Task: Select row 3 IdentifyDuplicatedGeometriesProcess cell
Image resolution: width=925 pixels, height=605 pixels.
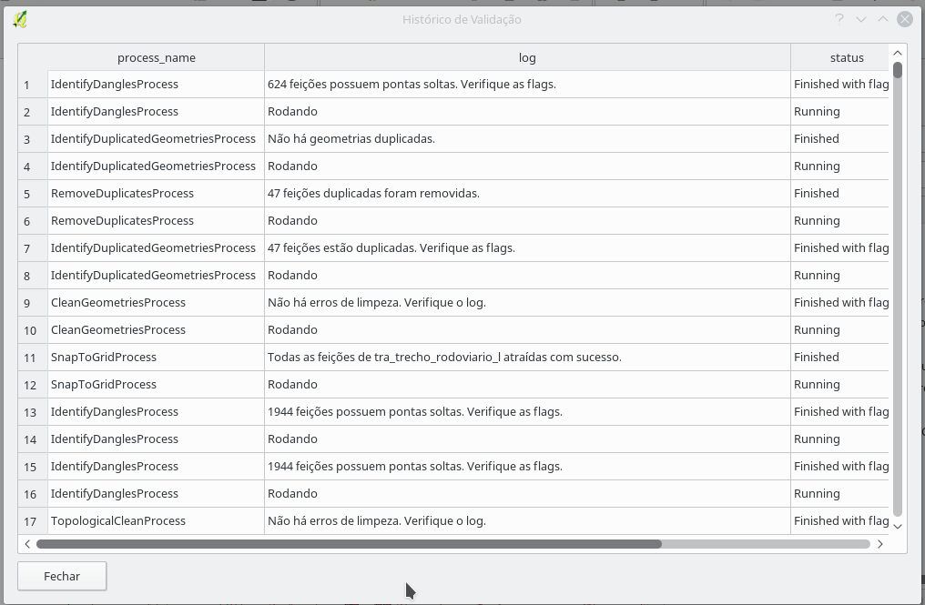Action: point(157,138)
